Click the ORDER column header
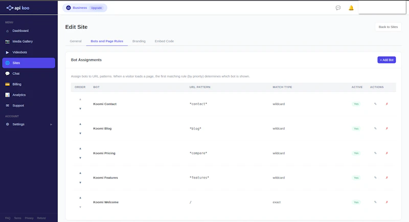Image resolution: width=409 pixels, height=222 pixels. coord(80,87)
